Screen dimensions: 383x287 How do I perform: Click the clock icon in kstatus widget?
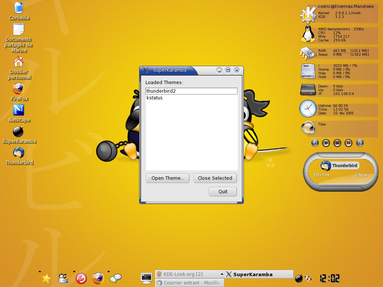click(308, 109)
